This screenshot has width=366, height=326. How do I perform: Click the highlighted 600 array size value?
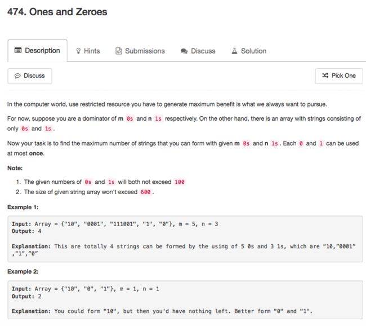[145, 192]
